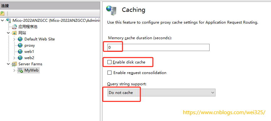Image resolution: width=271 pixels, height=121 pixels.
Task: Expand the Default Web Site node
Action: (14, 39)
